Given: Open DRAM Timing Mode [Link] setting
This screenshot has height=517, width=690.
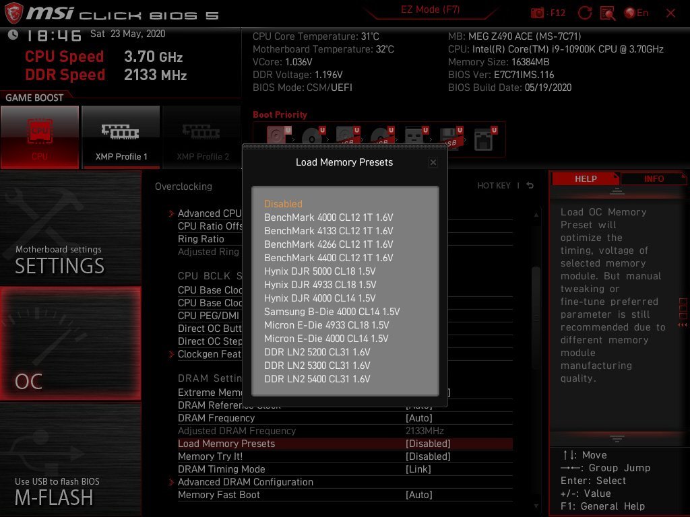Looking at the screenshot, I should 345,469.
